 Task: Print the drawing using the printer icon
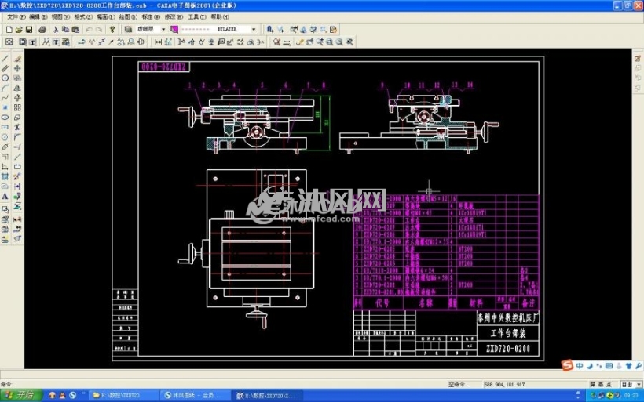42,30
